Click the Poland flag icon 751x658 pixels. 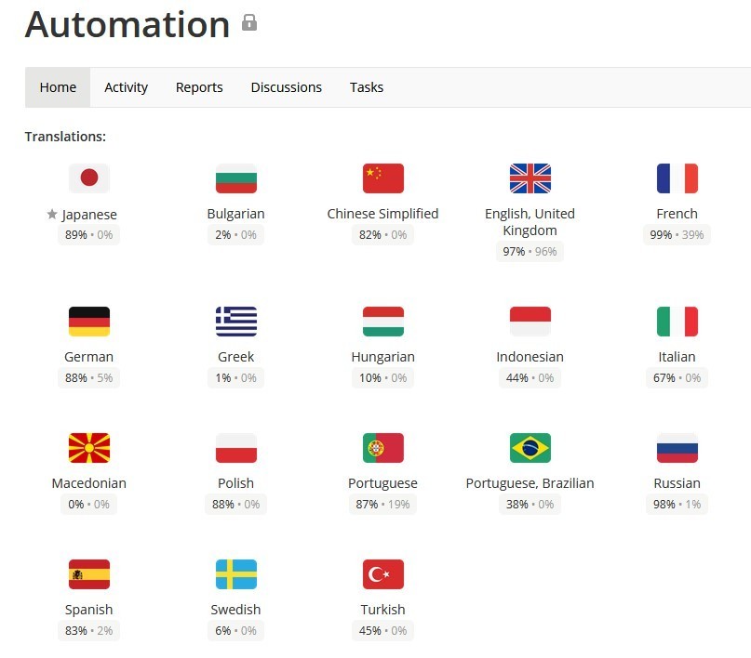coord(236,448)
